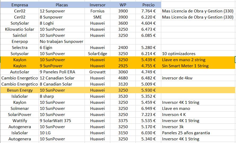Select price 4.749 € cell
The width and height of the screenshot is (236, 143).
click(x=148, y=72)
